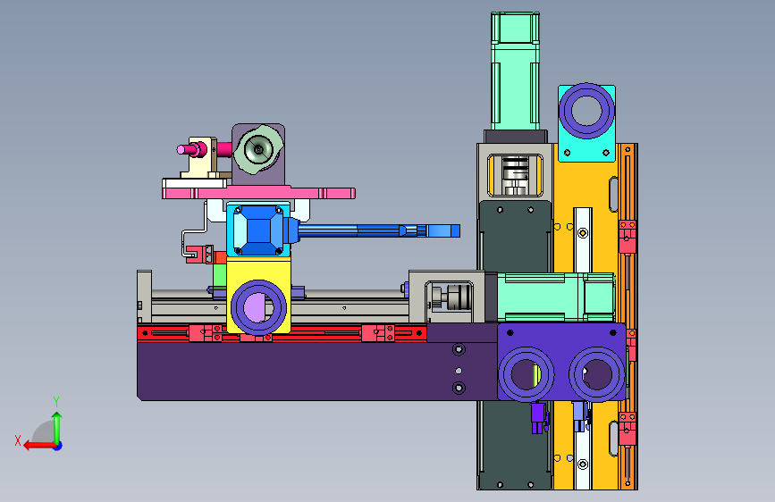Select the cyan plate with circular bore at top right
The height and width of the screenshot is (502, 775).
coord(586,122)
